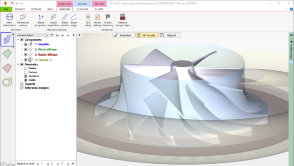This screenshot has height=166, width=294.
Task: Click Remove design steps
Action: (x=123, y=20)
